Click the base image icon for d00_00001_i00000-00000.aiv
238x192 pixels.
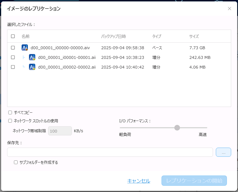tap(25, 48)
